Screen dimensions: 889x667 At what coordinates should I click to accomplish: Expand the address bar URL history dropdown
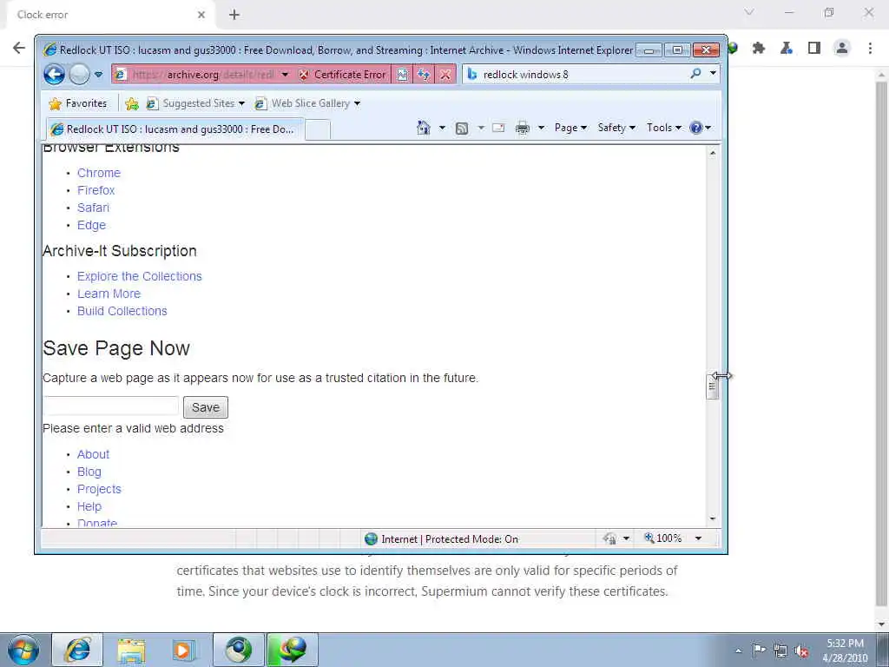click(285, 75)
